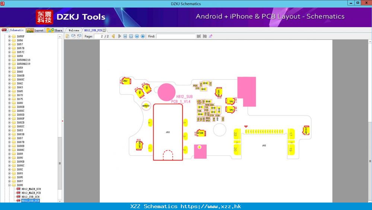This screenshot has width=372, height=210.
Task: Click the XZZ Schematics link at bottom
Action: (186, 206)
